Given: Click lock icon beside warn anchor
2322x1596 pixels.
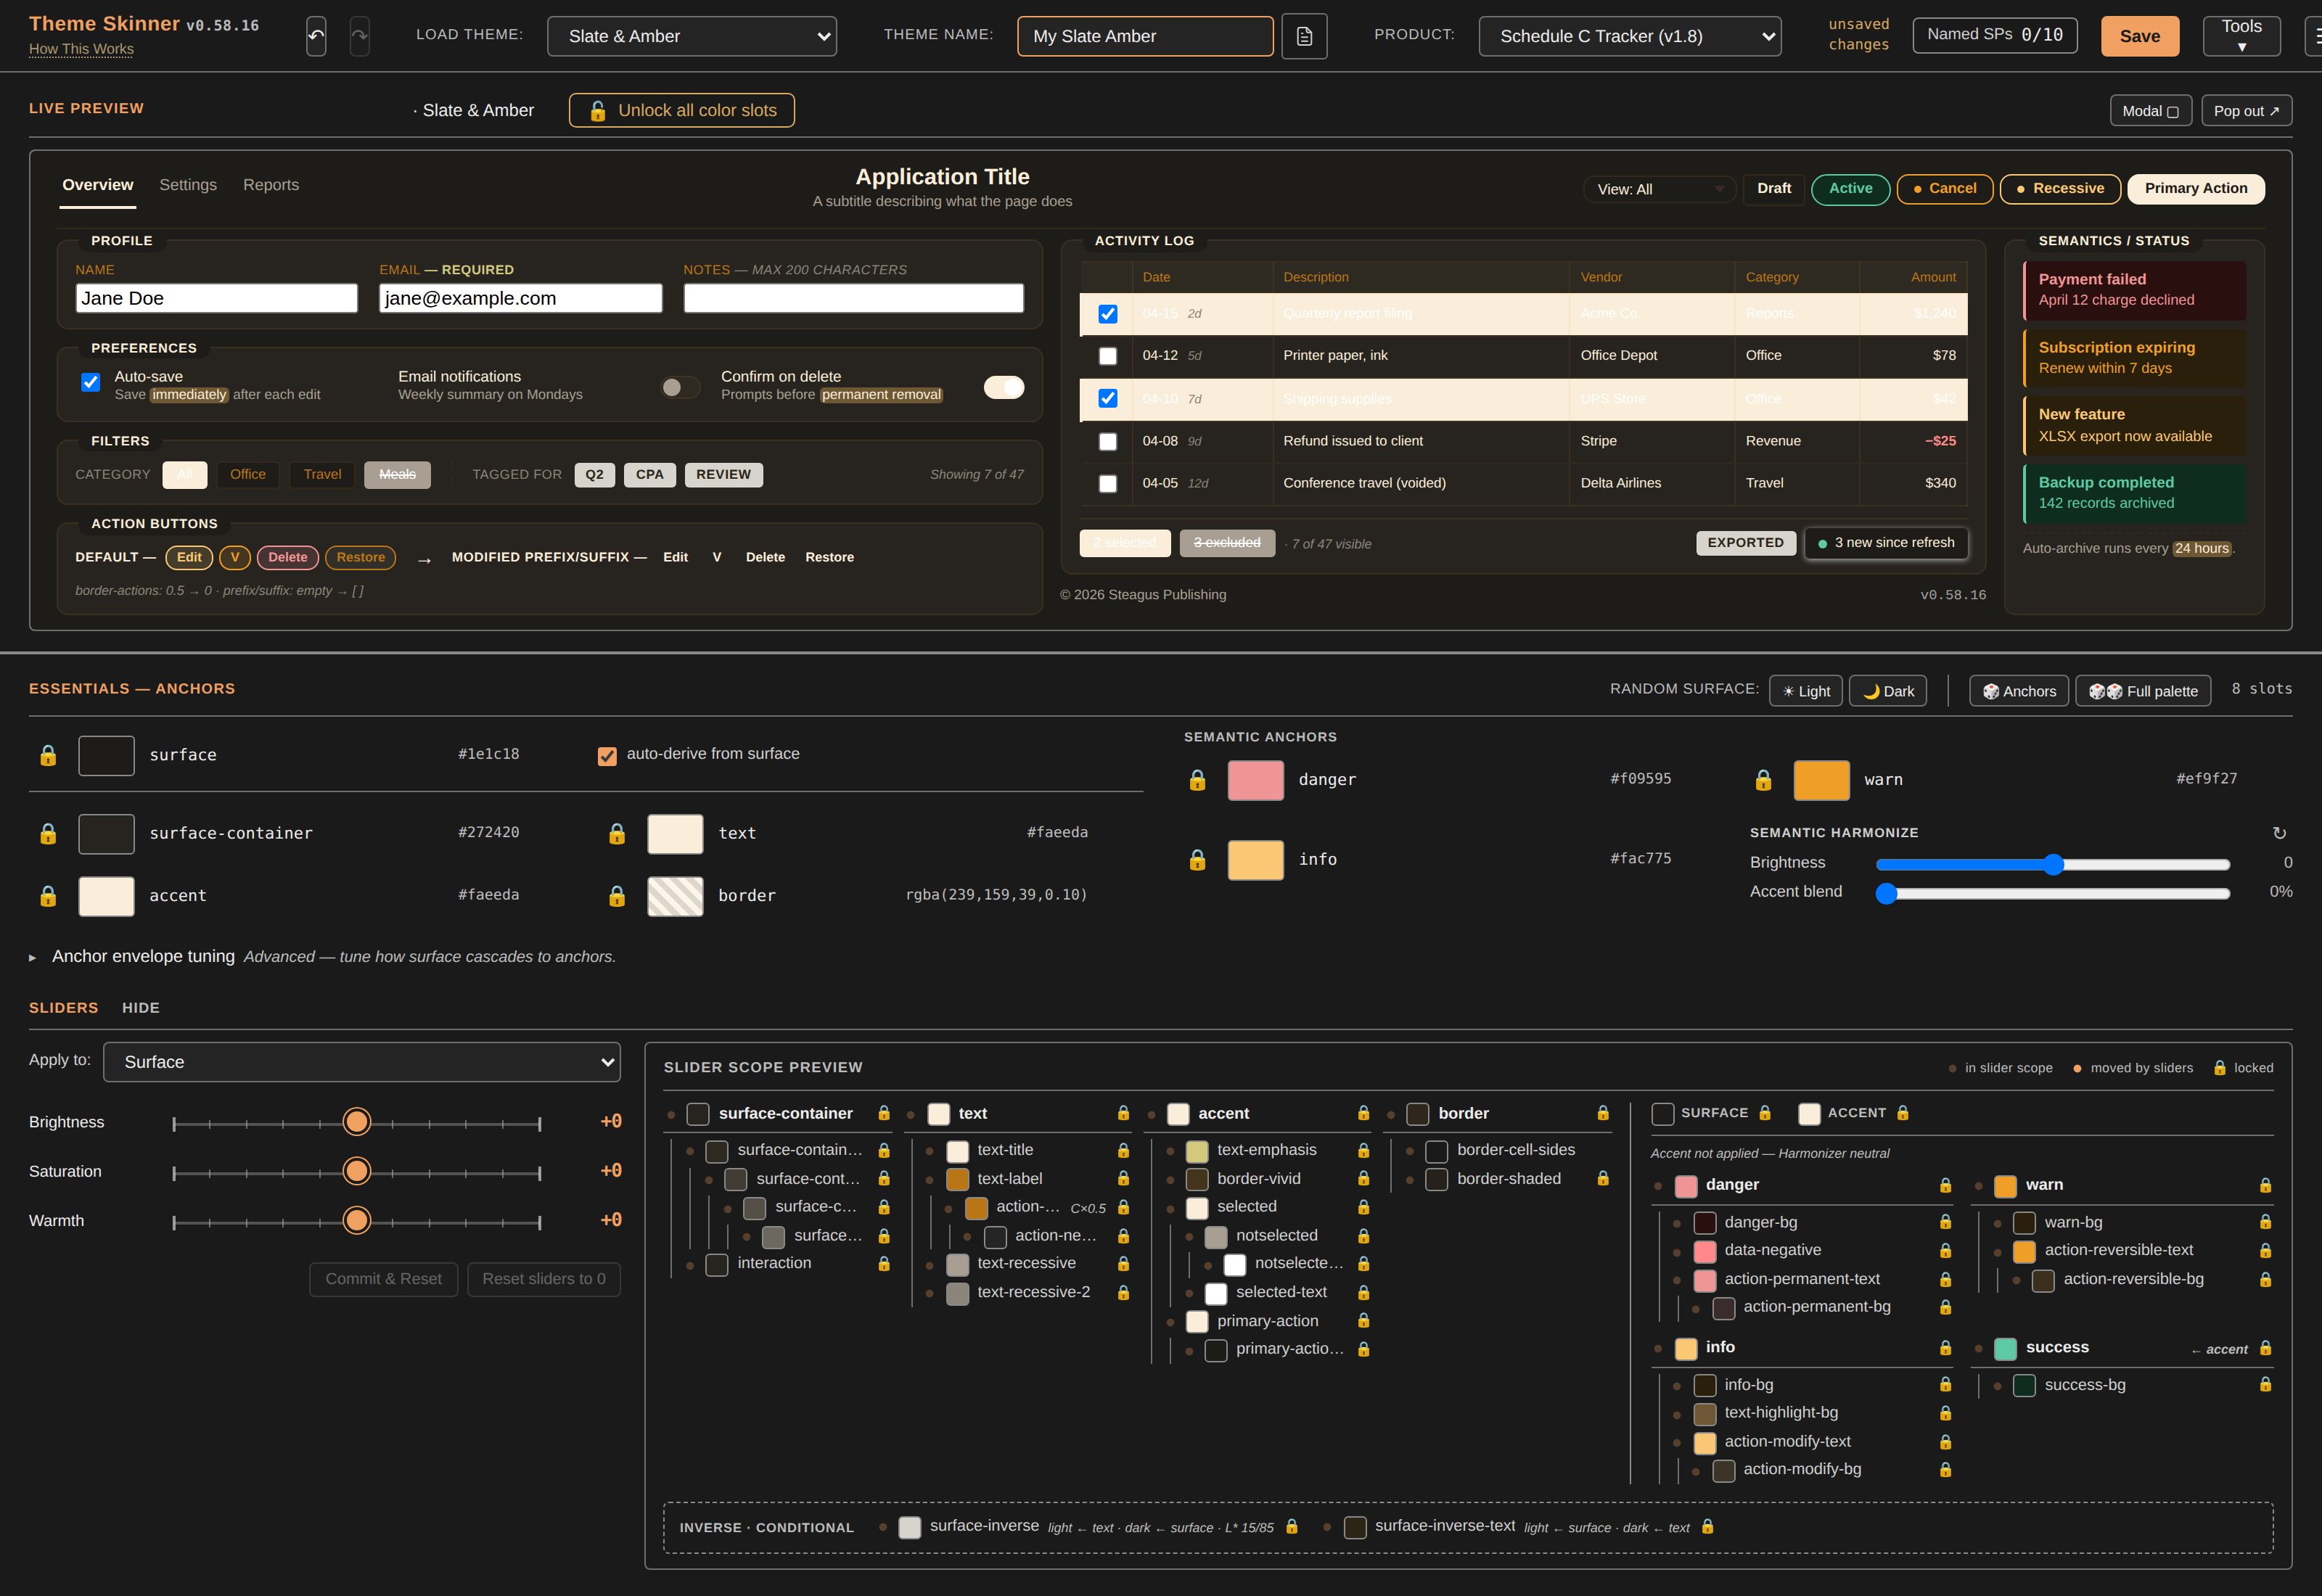Looking at the screenshot, I should 1763,780.
